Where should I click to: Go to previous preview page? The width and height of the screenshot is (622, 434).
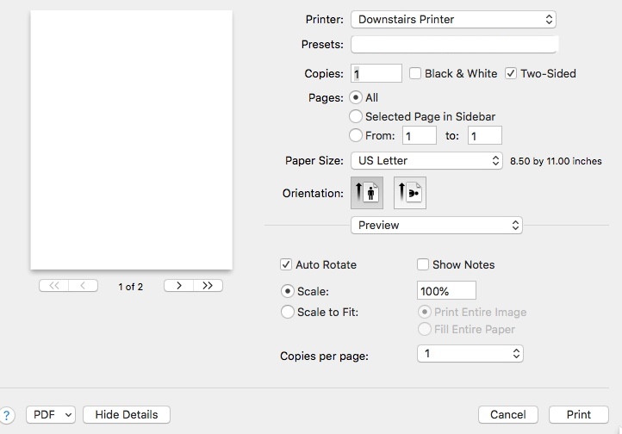tap(83, 285)
